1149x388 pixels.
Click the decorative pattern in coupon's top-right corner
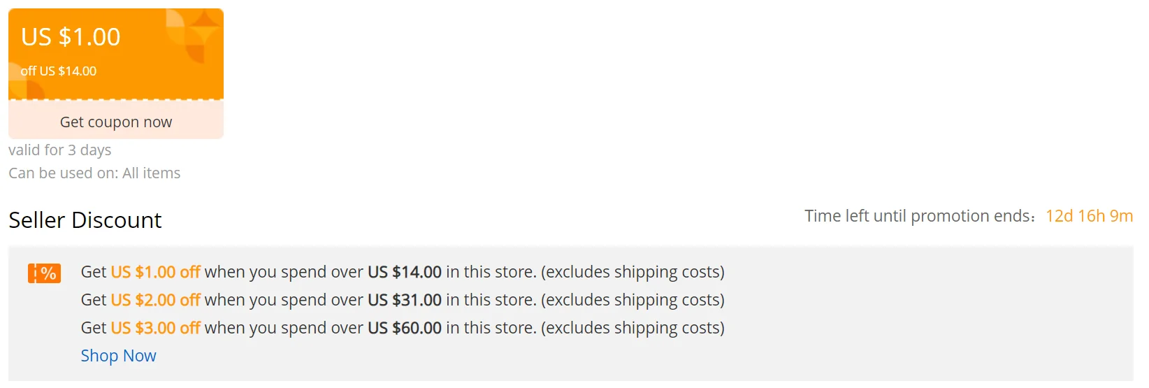[x=194, y=34]
